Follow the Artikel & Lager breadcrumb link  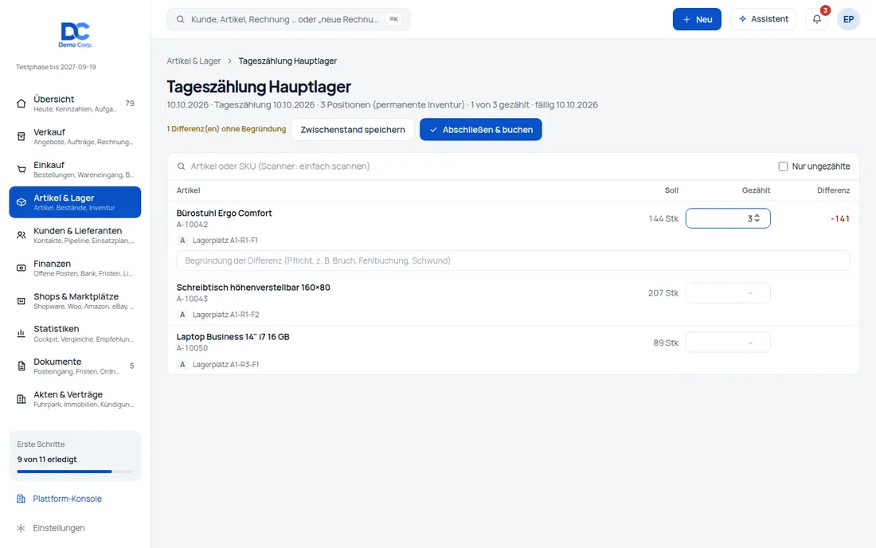click(x=194, y=61)
